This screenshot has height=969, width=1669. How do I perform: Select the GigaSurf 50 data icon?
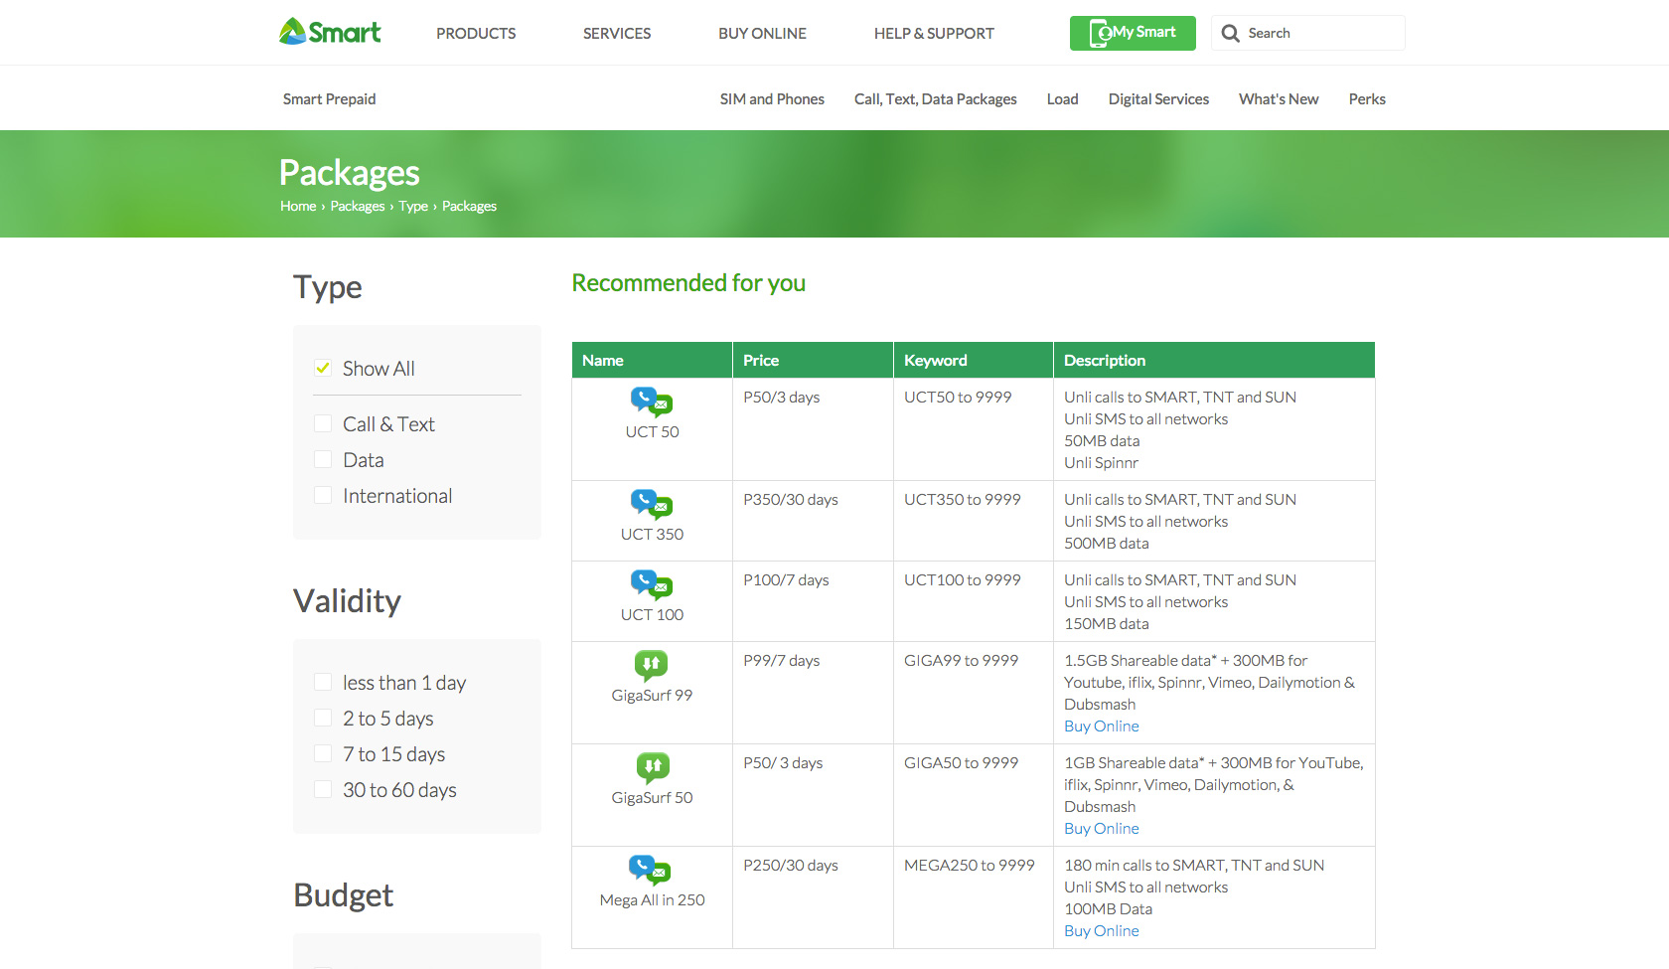point(651,767)
